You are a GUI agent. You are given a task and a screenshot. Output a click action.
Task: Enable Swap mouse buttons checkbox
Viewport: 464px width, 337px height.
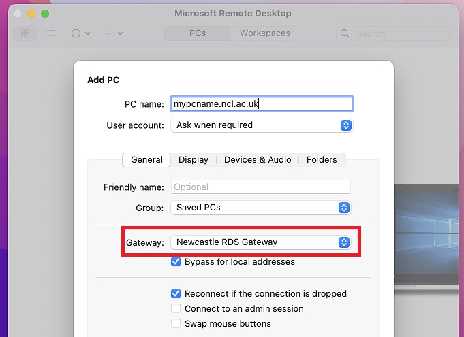(x=176, y=324)
